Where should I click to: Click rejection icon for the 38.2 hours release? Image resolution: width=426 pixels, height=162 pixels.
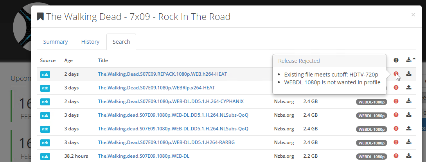[396, 156]
